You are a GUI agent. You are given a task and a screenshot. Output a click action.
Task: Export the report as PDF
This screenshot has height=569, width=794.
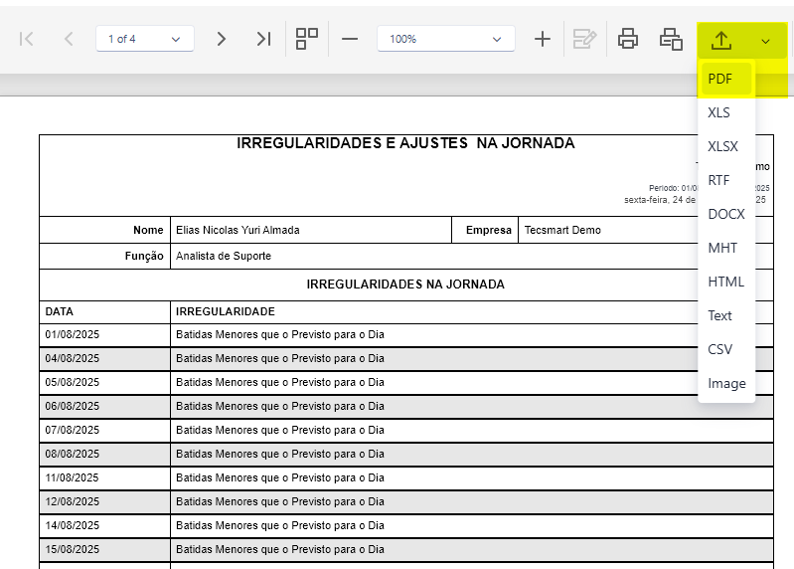coord(726,79)
